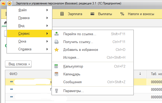Open the Налоги и взносы section
Viewport: 162px width, 103px height.
click(141, 14)
